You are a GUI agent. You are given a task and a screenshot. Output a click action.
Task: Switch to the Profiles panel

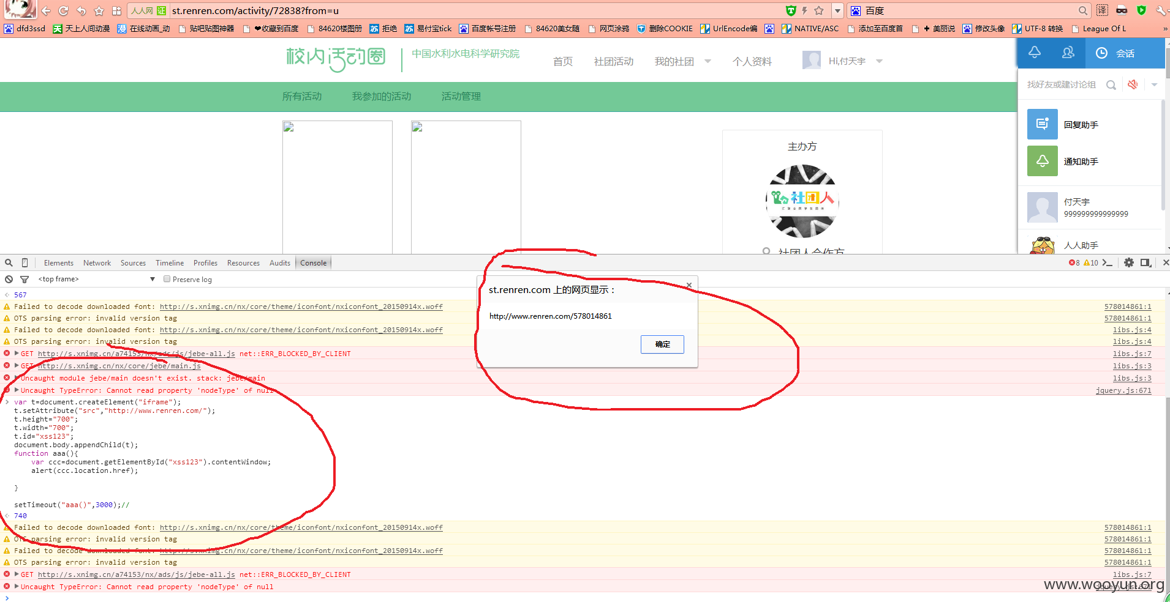click(x=205, y=263)
